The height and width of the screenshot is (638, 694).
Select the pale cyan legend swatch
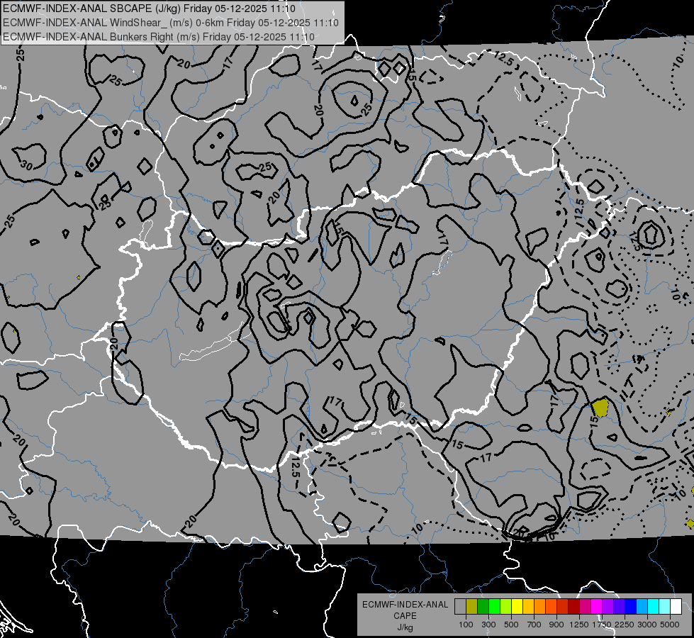coord(665,607)
